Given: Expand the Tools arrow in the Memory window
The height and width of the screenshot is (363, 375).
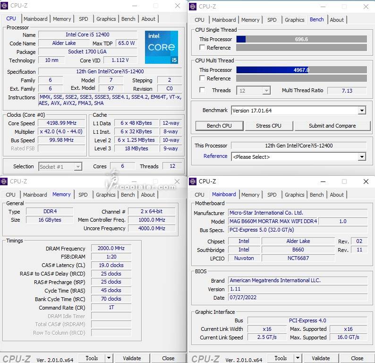Looking at the screenshot, I should pos(109,358).
